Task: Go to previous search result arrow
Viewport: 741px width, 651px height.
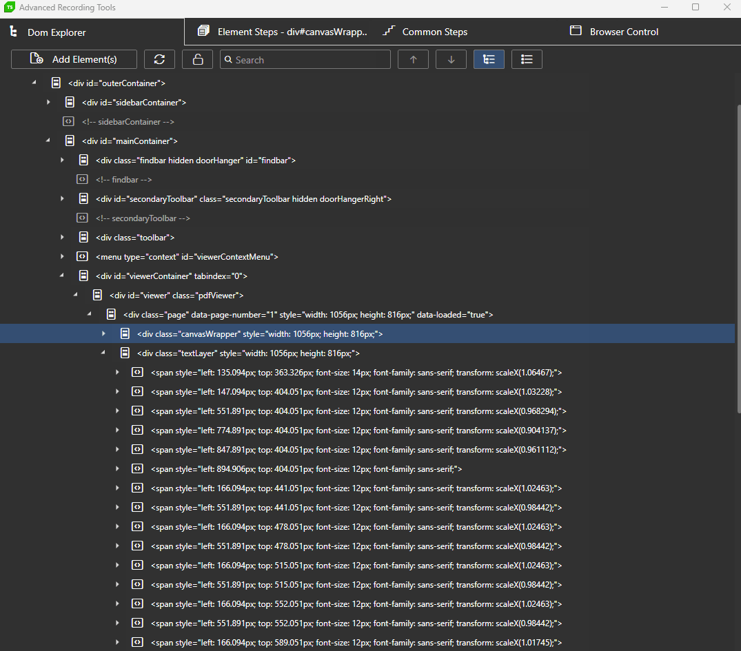Action: 413,59
